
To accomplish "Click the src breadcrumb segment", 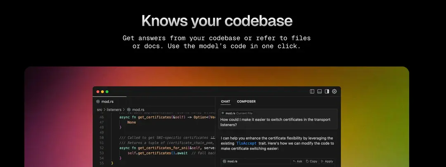I will pyautogui.click(x=99, y=110).
